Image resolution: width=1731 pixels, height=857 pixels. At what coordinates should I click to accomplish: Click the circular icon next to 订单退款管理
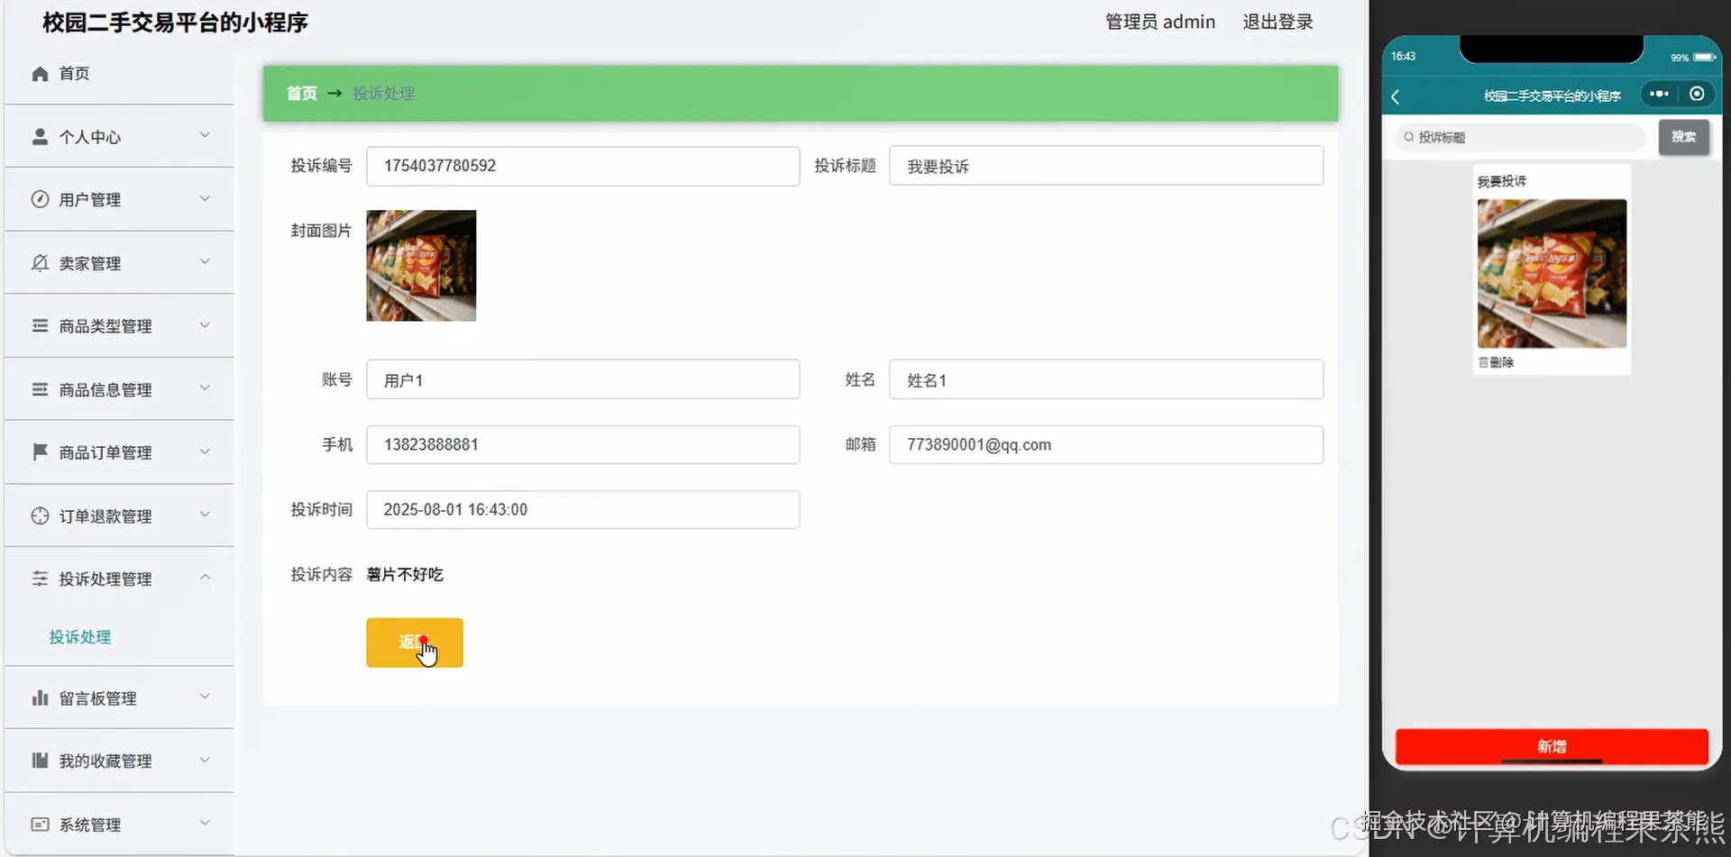(40, 515)
